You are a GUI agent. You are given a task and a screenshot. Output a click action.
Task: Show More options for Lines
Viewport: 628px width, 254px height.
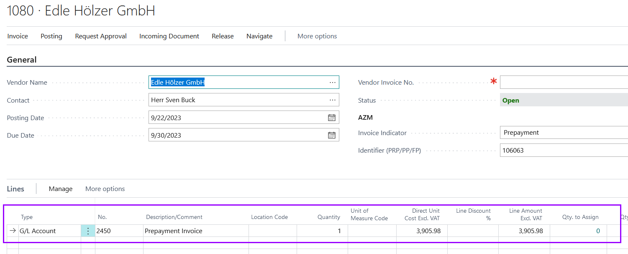coord(105,189)
